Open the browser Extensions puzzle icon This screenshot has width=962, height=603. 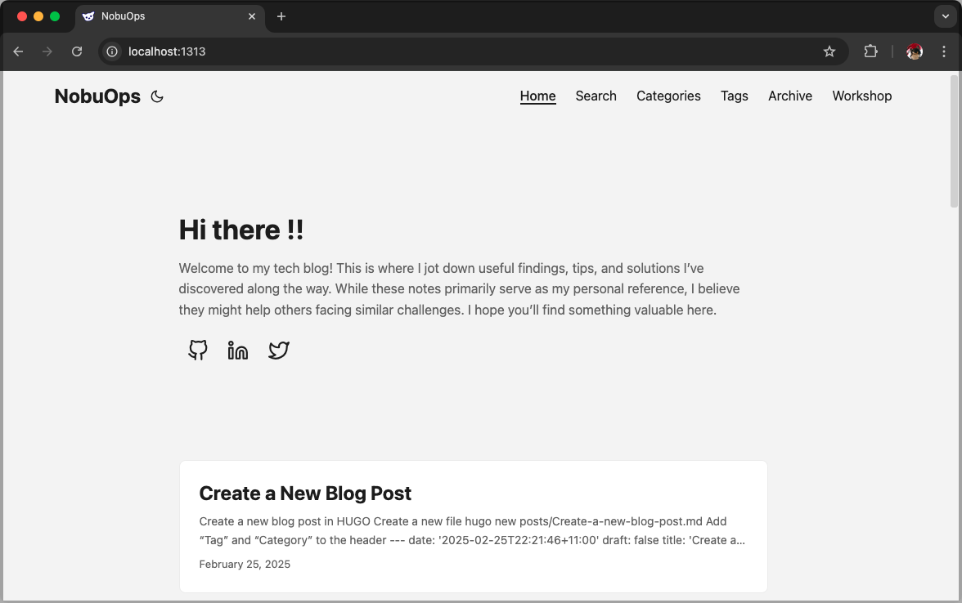tap(870, 51)
